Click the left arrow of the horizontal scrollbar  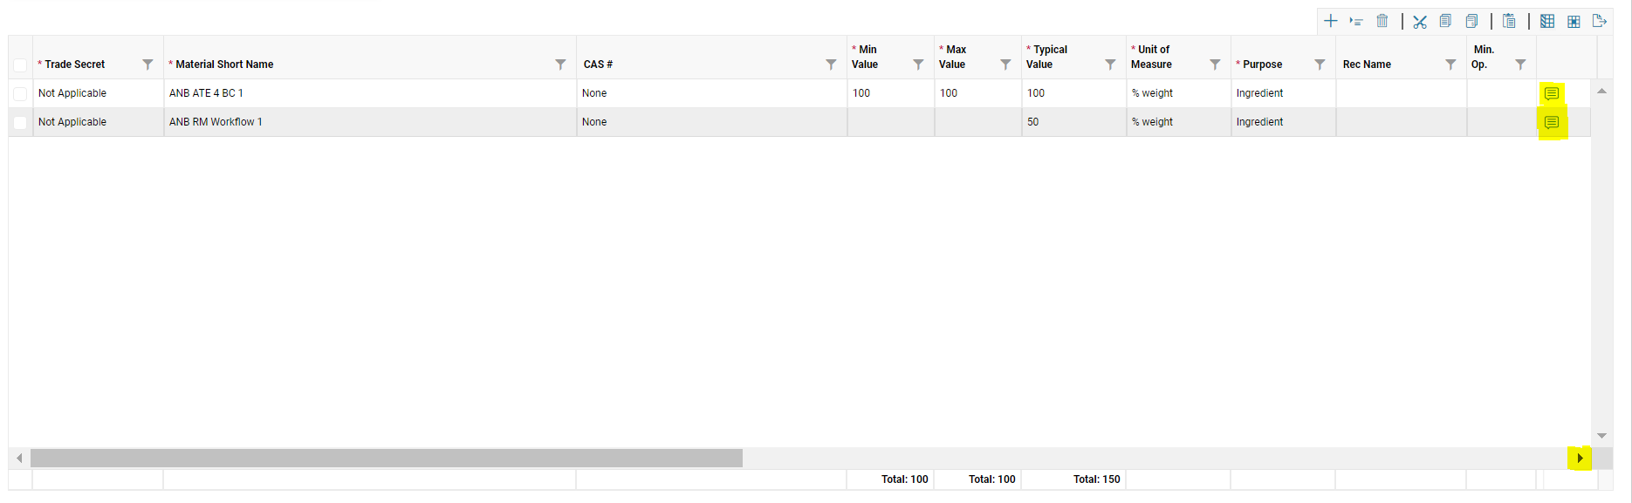(x=19, y=459)
